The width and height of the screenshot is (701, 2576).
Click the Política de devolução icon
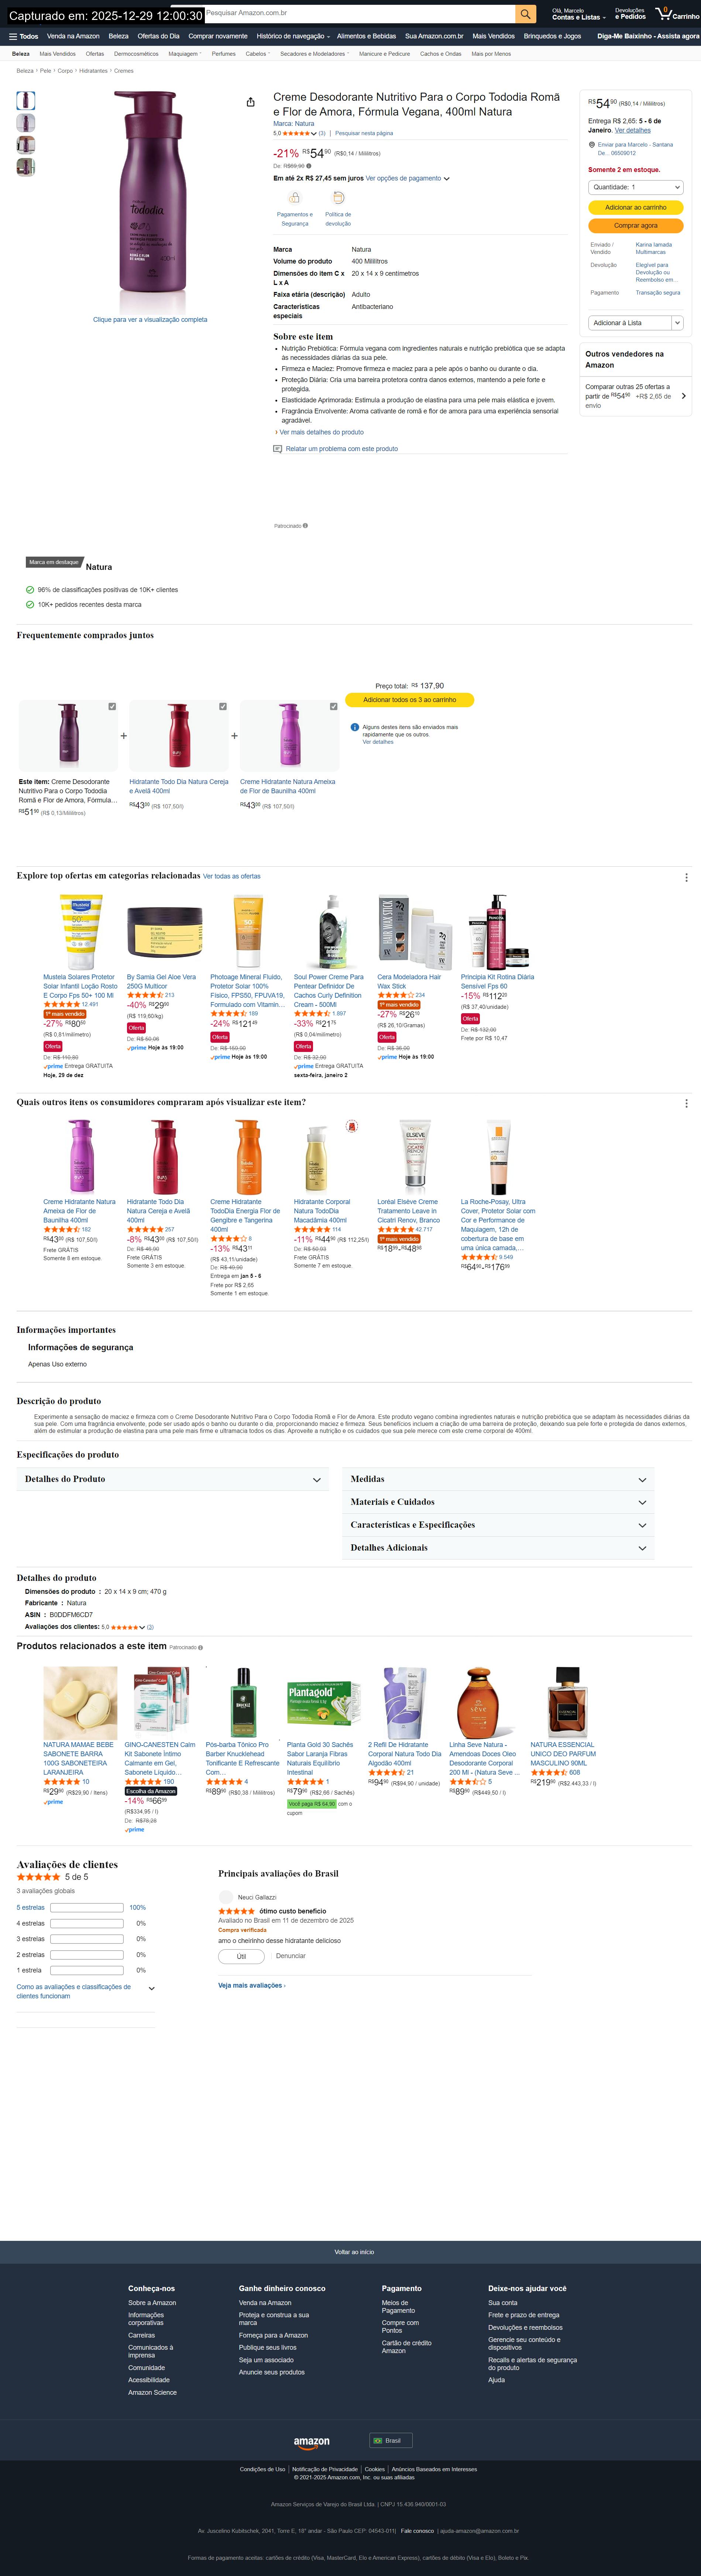pyautogui.click(x=338, y=198)
